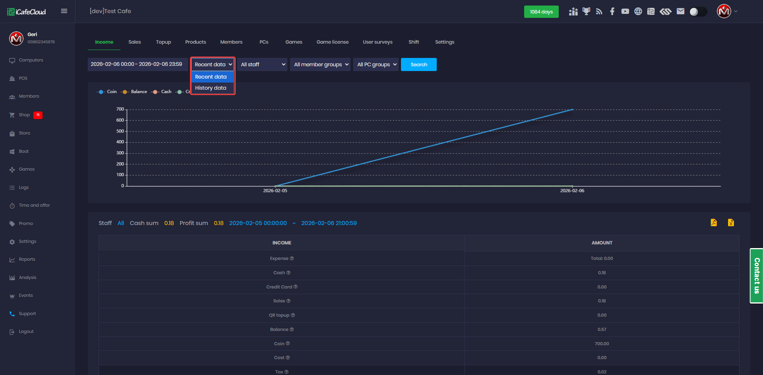Export report using the Excel icon

click(731, 223)
